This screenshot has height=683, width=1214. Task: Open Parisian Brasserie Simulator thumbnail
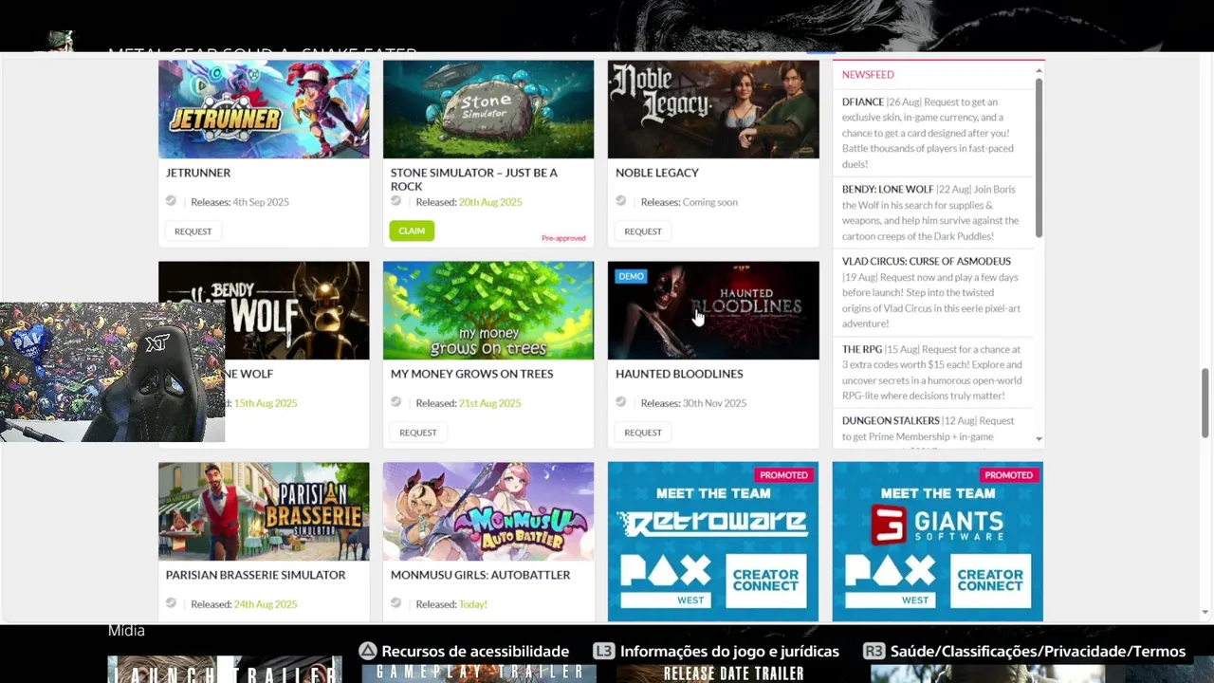coord(264,511)
